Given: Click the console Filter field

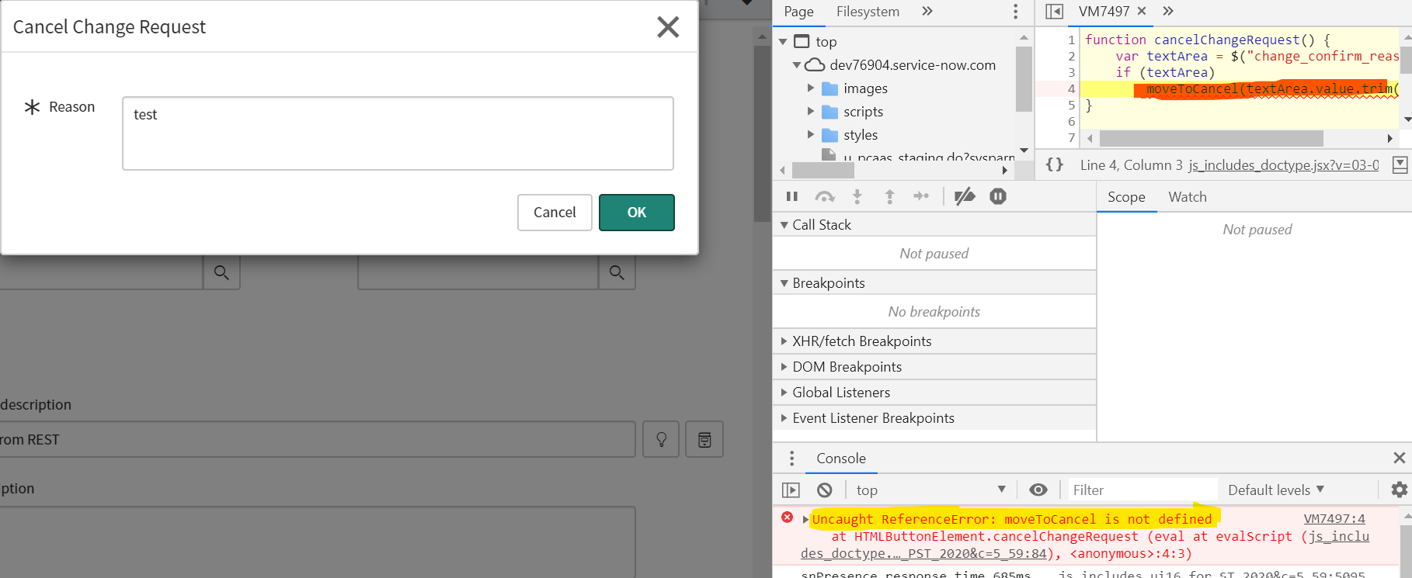Looking at the screenshot, I should point(1142,490).
